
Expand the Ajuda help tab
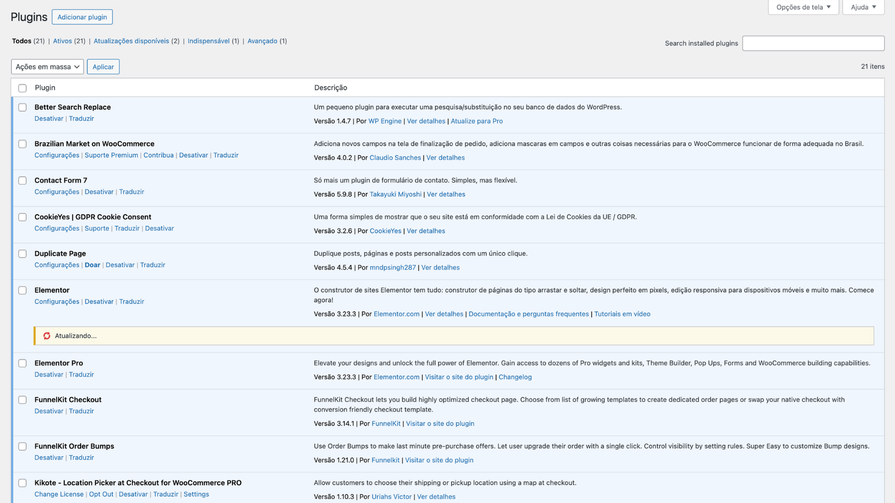863,7
